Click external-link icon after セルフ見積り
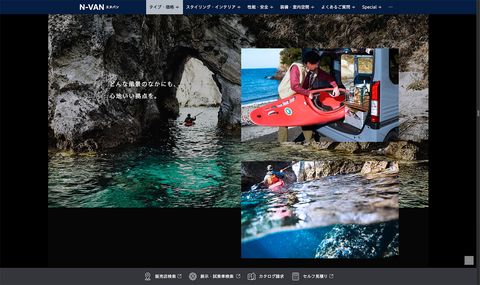The height and width of the screenshot is (285, 480). point(331,276)
